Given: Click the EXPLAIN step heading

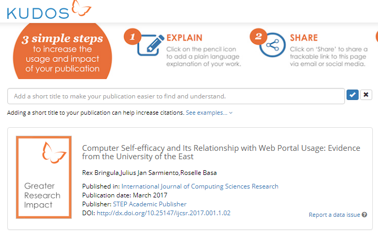Looking at the screenshot, I should pos(185,38).
